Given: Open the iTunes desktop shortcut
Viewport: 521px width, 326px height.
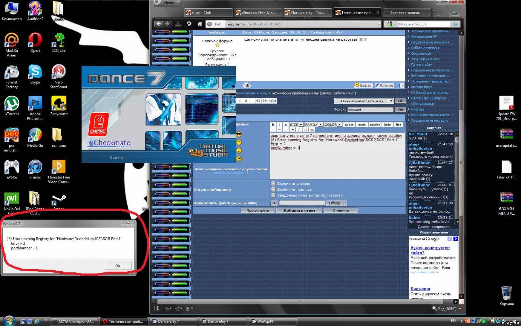Looking at the screenshot, I should click(35, 169).
